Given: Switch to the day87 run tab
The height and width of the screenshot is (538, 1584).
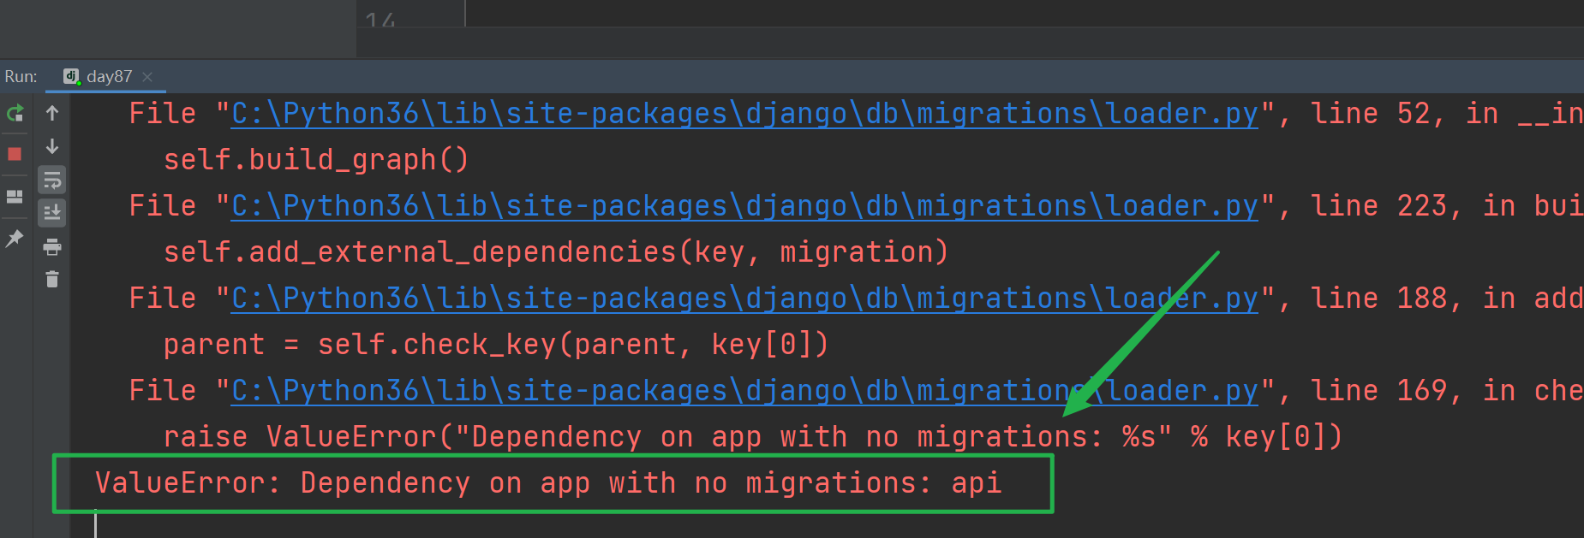Looking at the screenshot, I should (x=99, y=76).
